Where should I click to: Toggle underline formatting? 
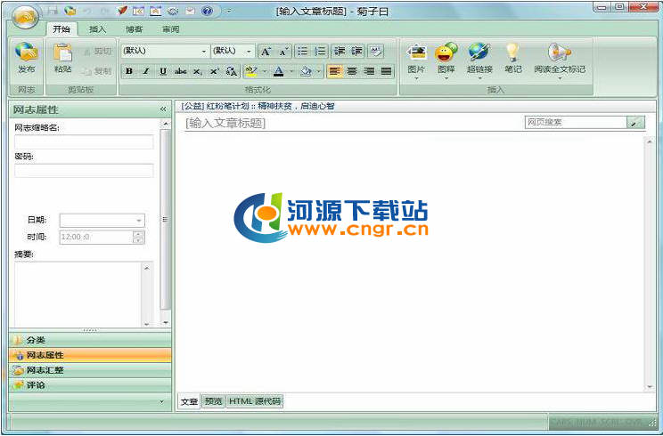point(163,71)
